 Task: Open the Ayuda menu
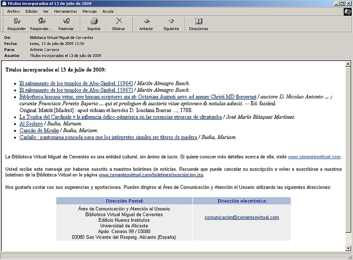pos(108,11)
